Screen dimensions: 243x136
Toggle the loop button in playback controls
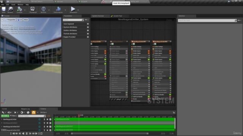pos(41,133)
